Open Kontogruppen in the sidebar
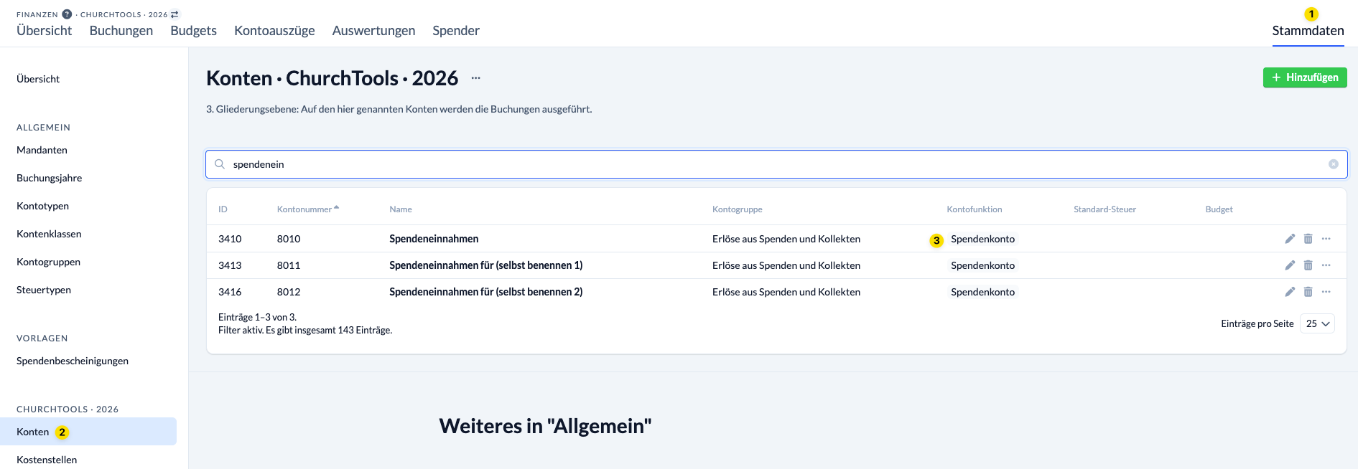Viewport: 1358px width, 469px height. (x=48, y=262)
